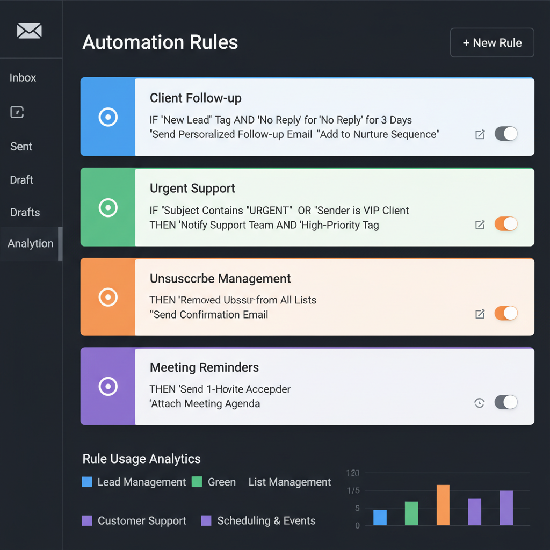Image resolution: width=550 pixels, height=550 pixels.
Task: Go to Sent in the sidebar
Action: point(21,147)
